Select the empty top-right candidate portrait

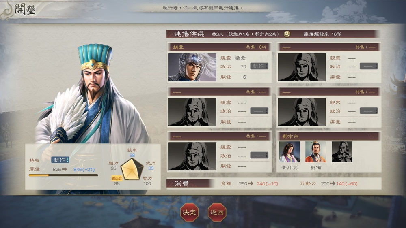tap(302, 67)
